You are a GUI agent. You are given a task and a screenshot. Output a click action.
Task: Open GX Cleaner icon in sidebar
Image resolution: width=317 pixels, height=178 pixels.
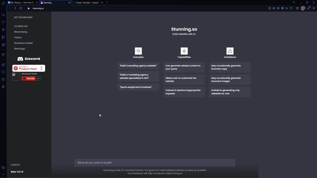[x=3, y=30]
